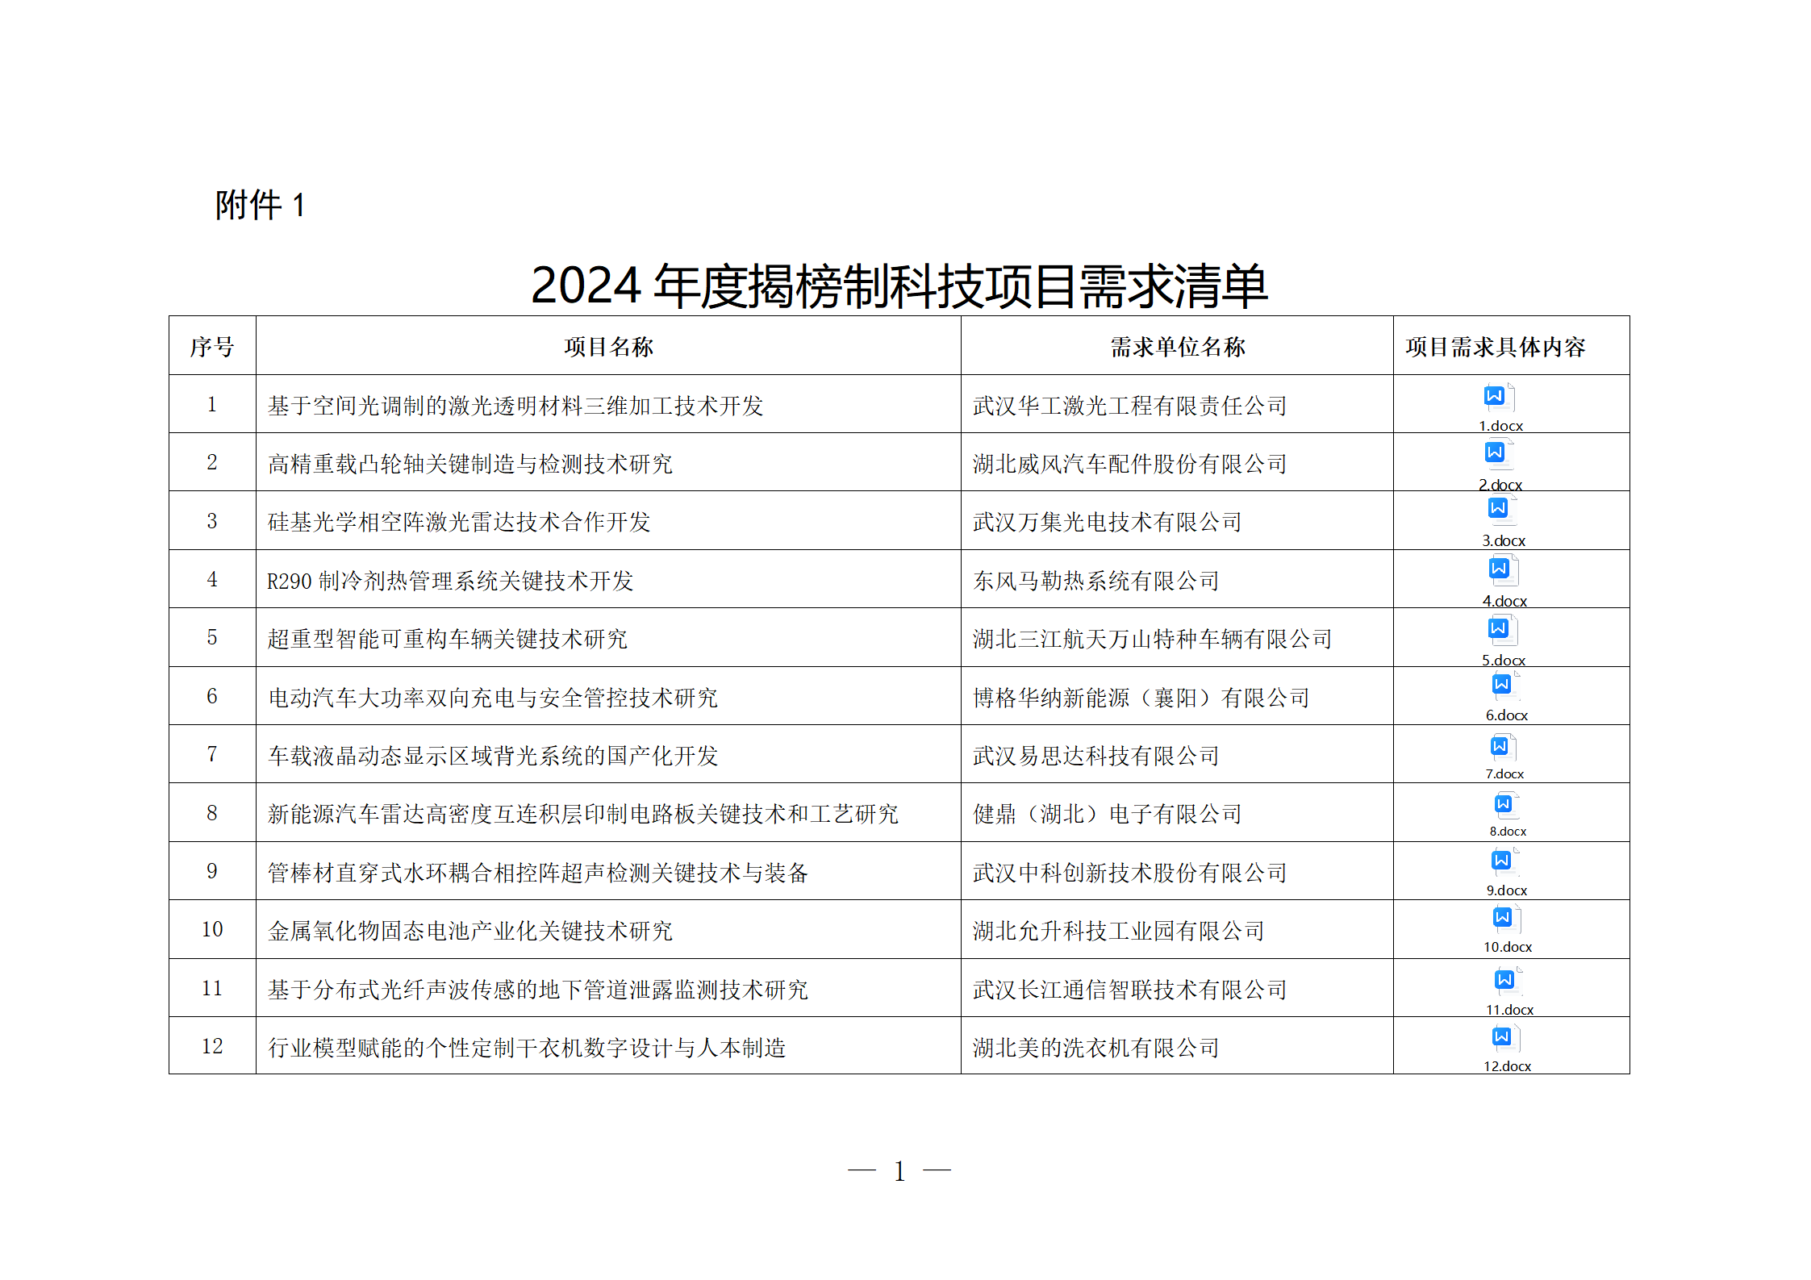Click the 附件 1 heading
The width and height of the screenshot is (1811, 1280).
[x=260, y=205]
